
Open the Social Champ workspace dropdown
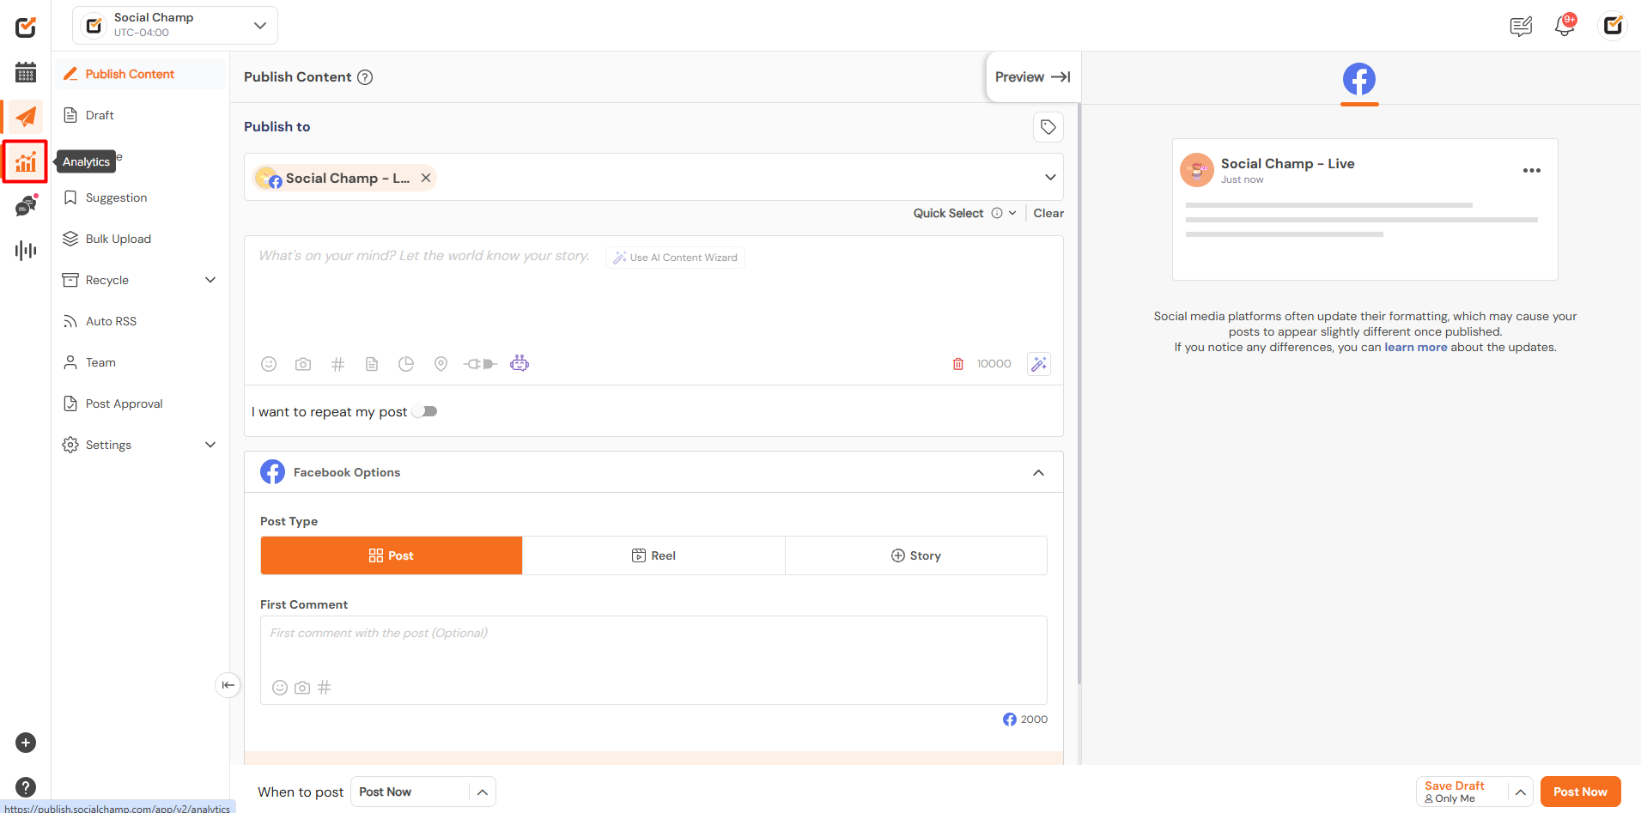tap(175, 26)
